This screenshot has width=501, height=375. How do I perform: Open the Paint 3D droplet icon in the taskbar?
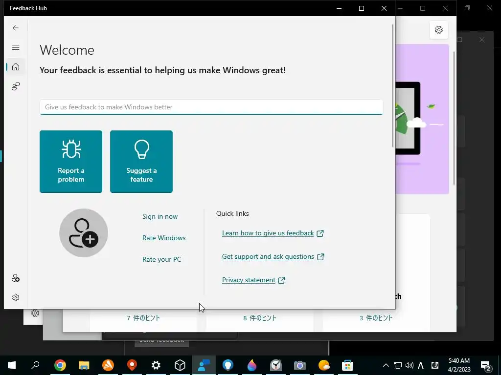tap(252, 365)
